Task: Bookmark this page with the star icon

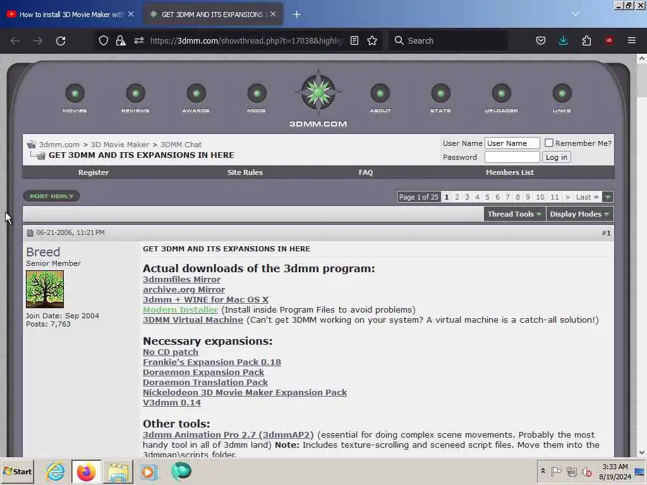Action: 372,40
